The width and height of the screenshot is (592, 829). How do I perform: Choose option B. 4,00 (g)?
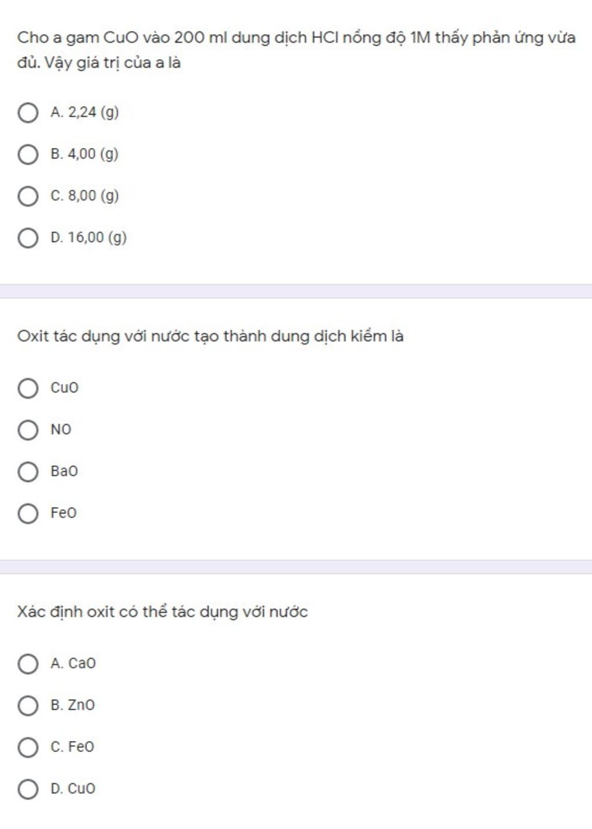(x=28, y=154)
